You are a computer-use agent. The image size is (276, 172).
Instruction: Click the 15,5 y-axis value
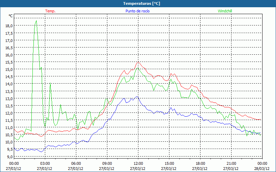(9, 62)
